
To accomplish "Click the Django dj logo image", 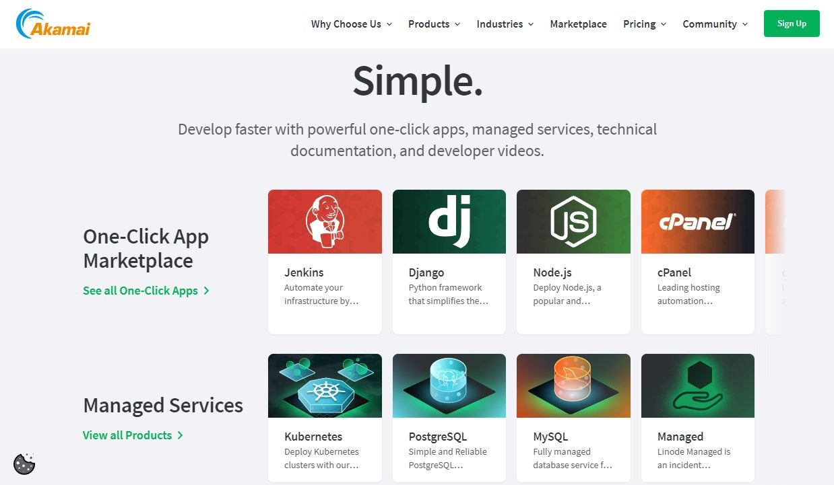I will 449,221.
